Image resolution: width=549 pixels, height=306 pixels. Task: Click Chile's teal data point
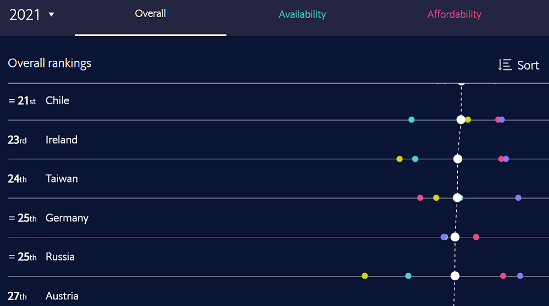pyautogui.click(x=412, y=120)
